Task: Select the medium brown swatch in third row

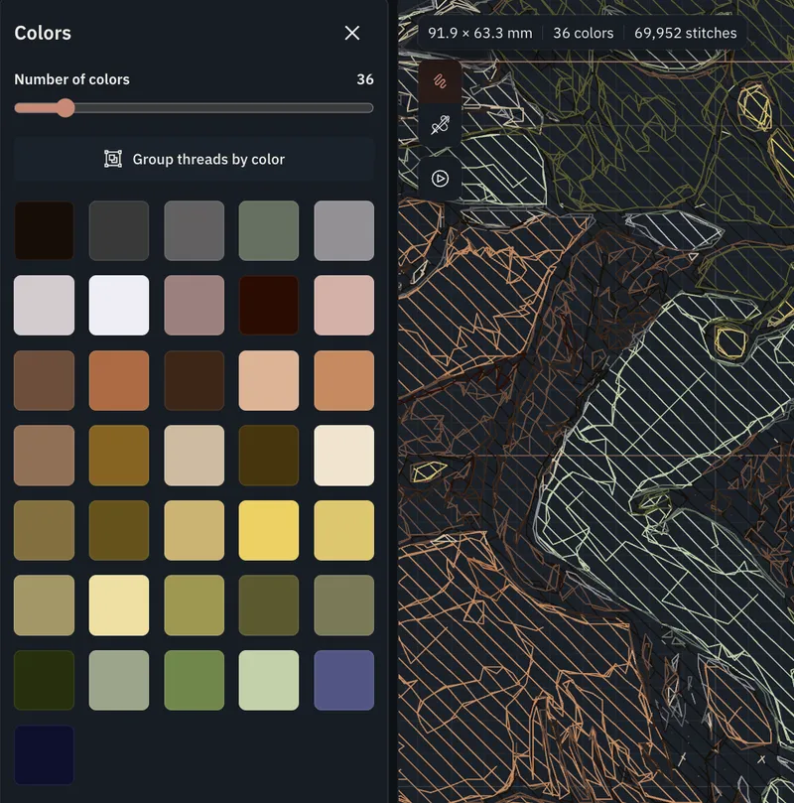Action: (44, 380)
